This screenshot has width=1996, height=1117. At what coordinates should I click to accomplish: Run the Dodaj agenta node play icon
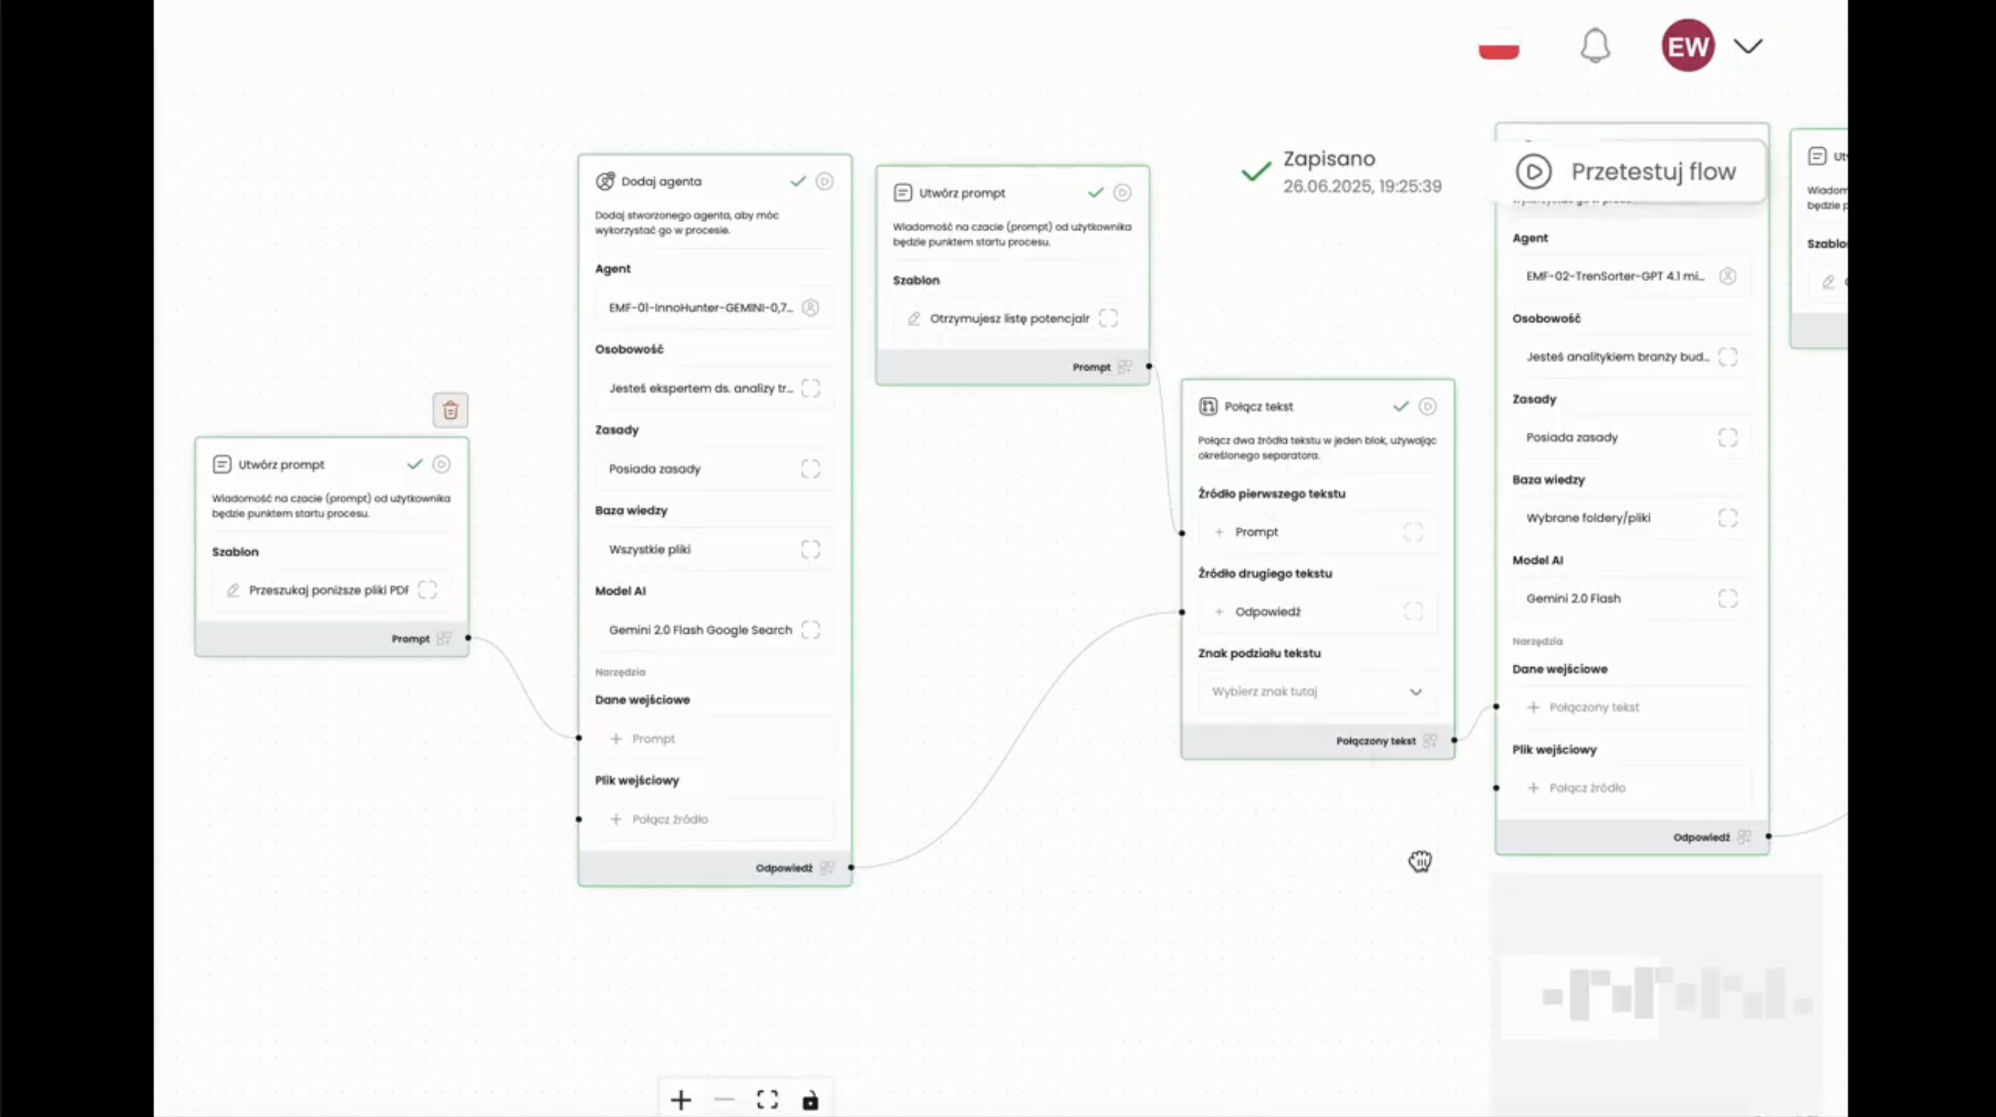coord(824,181)
